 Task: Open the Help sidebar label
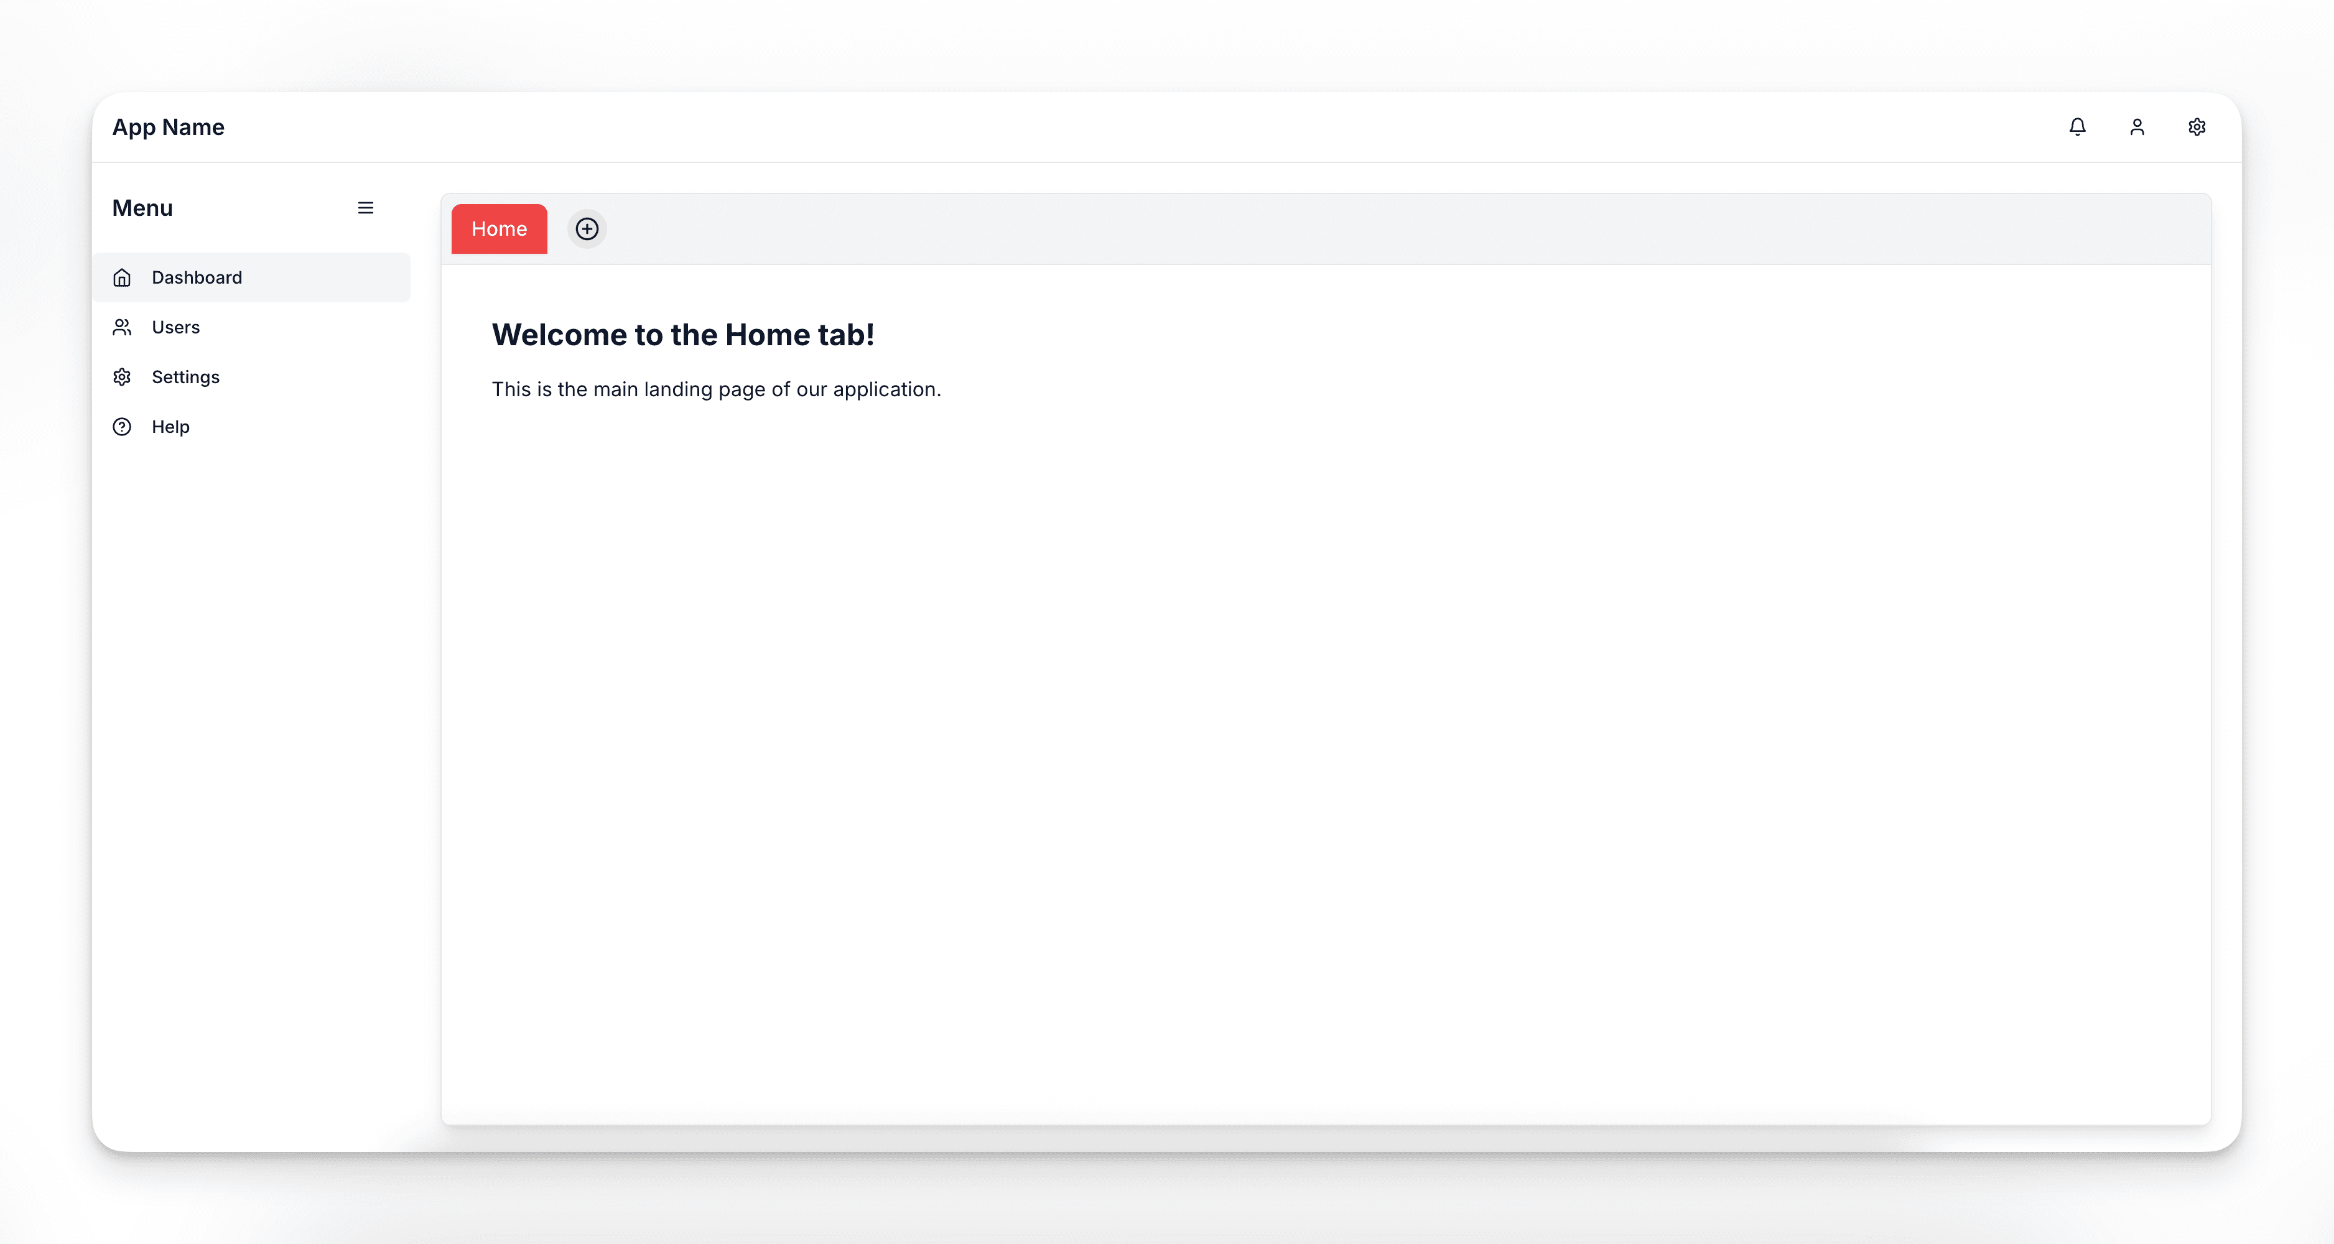pos(170,427)
